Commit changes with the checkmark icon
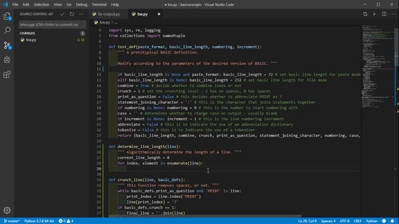Screen dimensions: 399x224 (x=62, y=14)
